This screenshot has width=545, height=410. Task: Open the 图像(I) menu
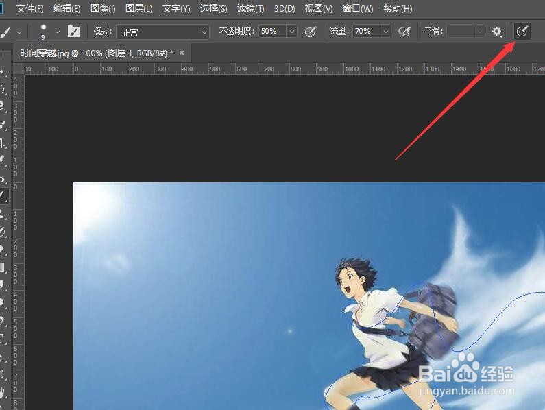click(x=103, y=8)
